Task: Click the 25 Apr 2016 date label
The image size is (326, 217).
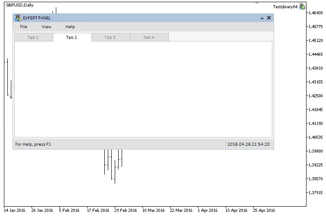Action: 264,211
